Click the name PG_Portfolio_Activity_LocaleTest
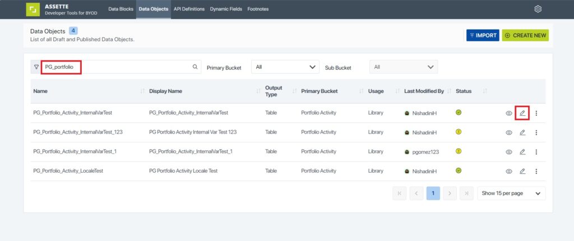This screenshot has height=241, width=574. (68, 171)
